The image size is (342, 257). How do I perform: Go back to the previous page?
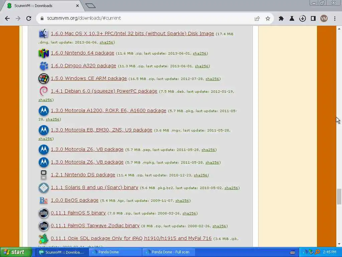7,18
